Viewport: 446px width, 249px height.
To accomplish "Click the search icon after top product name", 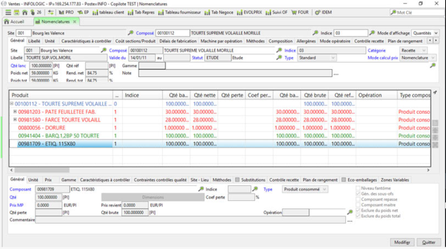I will click(x=315, y=33).
